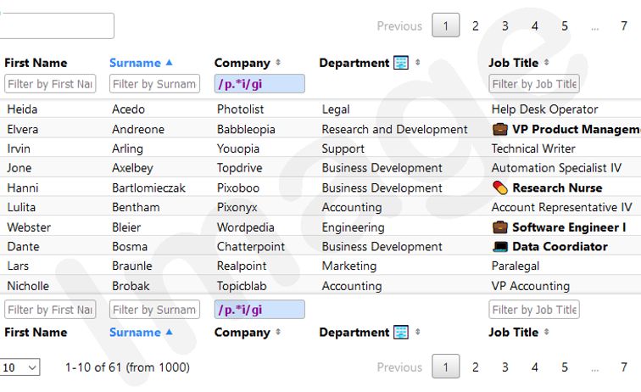
Task: Click the Previous link in top pagination
Action: click(399, 26)
